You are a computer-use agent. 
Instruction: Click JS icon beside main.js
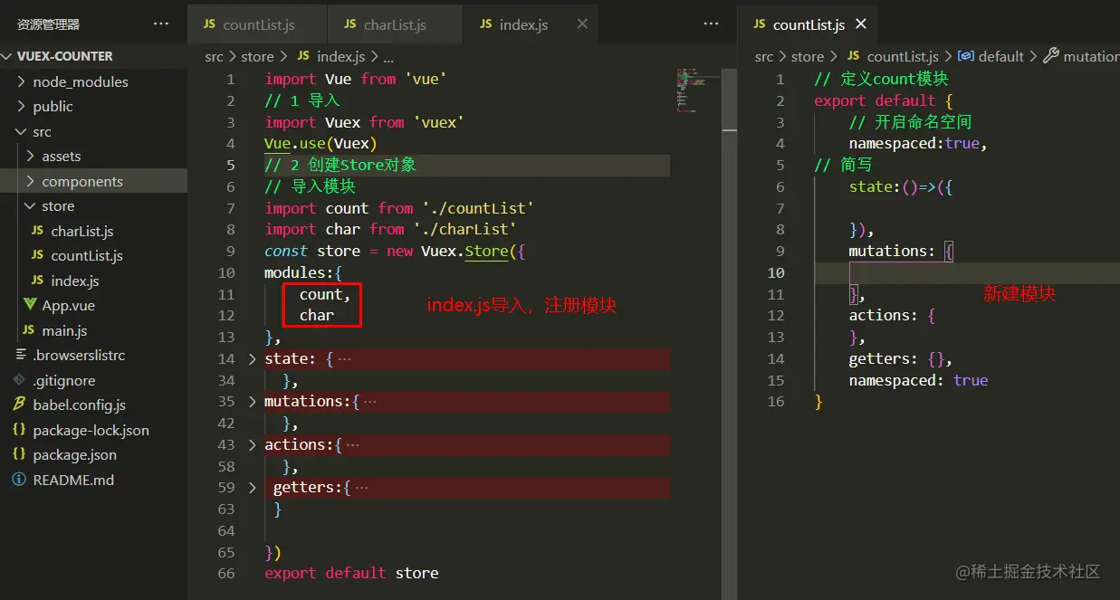point(28,331)
